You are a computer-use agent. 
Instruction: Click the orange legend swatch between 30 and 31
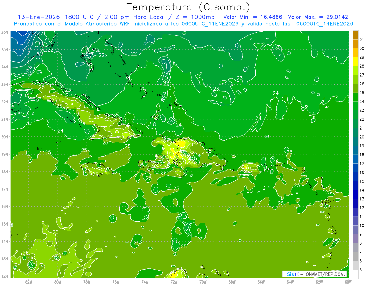click(356, 44)
